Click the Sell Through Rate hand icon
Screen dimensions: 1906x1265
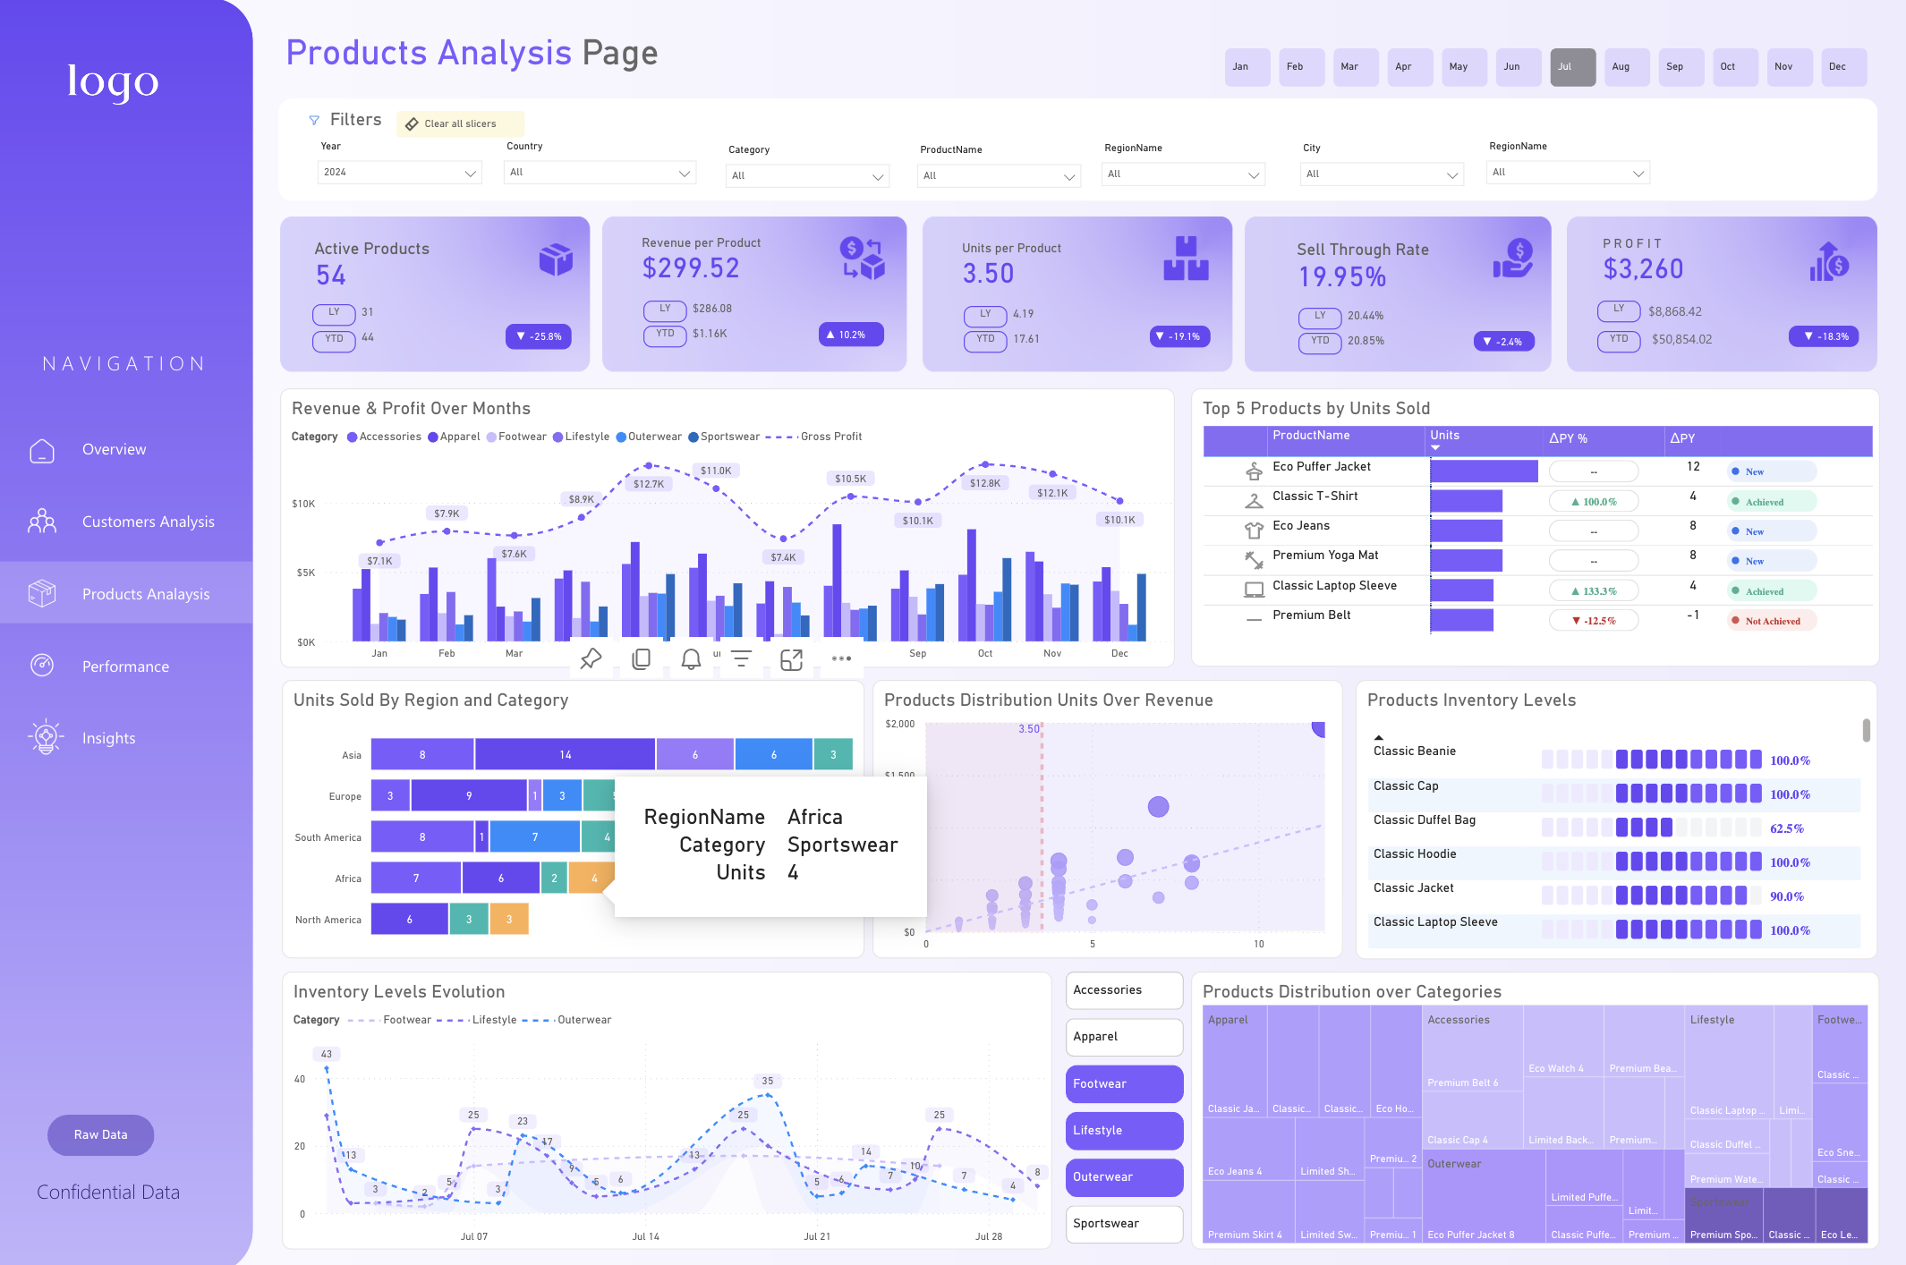coord(1513,259)
